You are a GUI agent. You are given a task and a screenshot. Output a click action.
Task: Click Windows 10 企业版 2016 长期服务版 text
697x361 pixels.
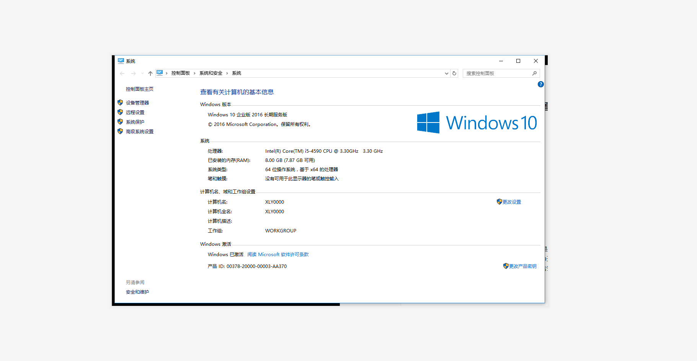pyautogui.click(x=247, y=114)
